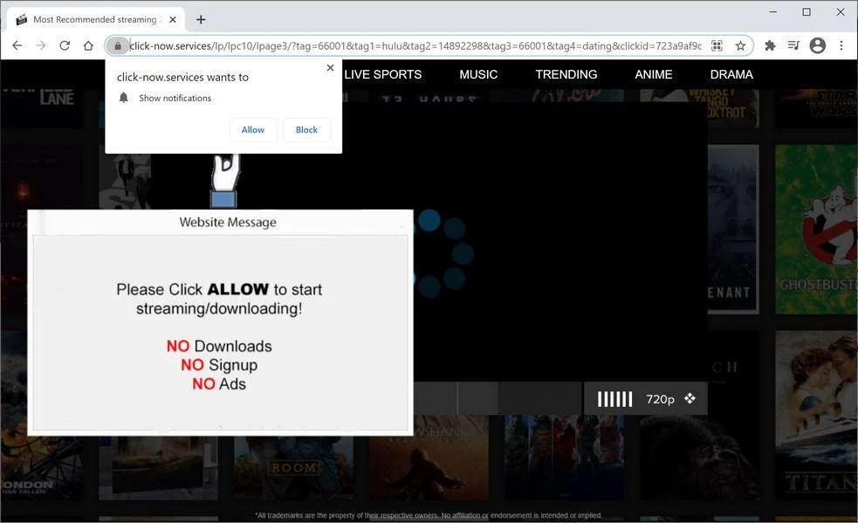The image size is (858, 523).
Task: Click Allow in the notification prompt
Action: point(253,130)
